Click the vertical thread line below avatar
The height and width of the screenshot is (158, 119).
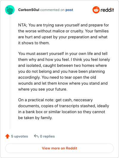tap(10, 72)
